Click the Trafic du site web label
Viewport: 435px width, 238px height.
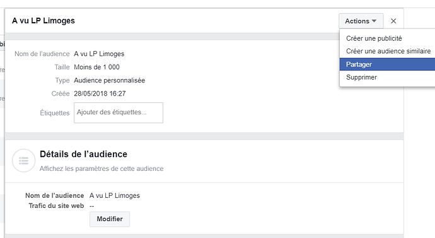click(x=56, y=206)
